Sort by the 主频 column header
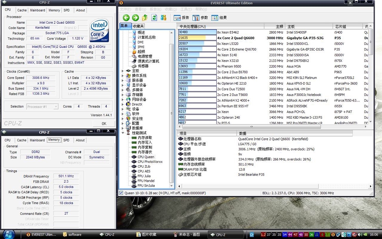The width and height of the screenshot is (382, 239). click(x=275, y=27)
